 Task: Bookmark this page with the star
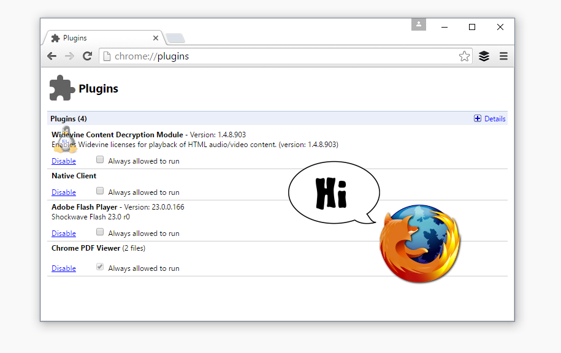click(464, 56)
